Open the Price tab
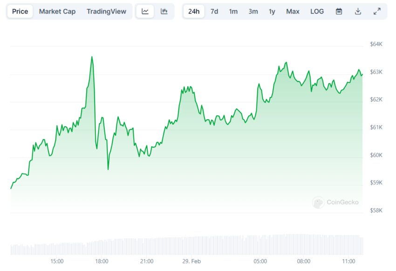The height and width of the screenshot is (271, 396). [x=20, y=12]
